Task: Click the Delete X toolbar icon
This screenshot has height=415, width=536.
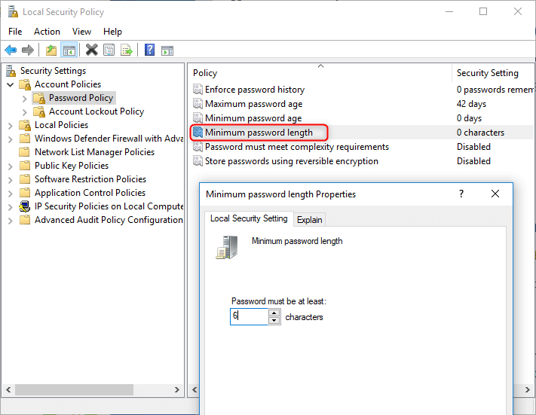Action: 91,50
